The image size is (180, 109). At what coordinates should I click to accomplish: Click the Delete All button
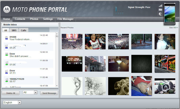[11, 93]
